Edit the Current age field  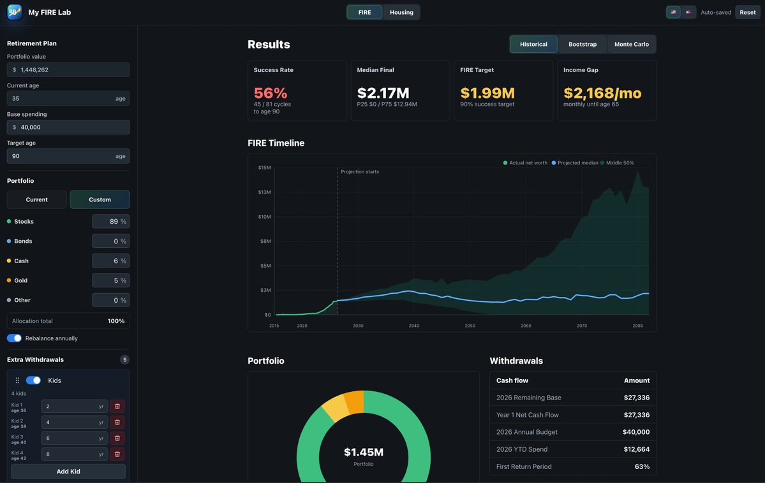[x=68, y=99]
